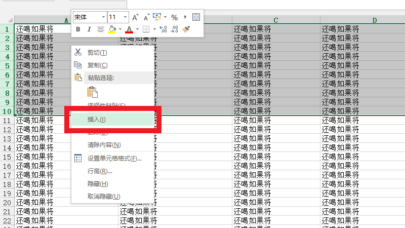Click 取消隐藏(U) to unhide rows
405x228 pixels.
coord(104,196)
